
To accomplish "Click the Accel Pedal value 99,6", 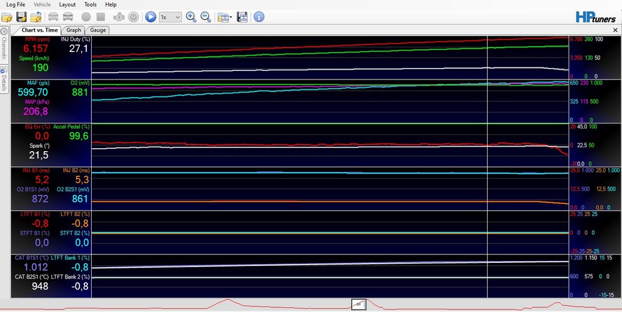I will tap(78, 136).
